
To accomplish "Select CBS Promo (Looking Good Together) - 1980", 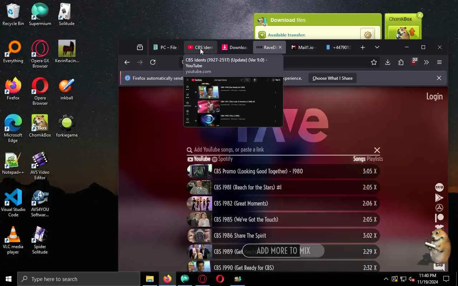I will click(x=283, y=171).
